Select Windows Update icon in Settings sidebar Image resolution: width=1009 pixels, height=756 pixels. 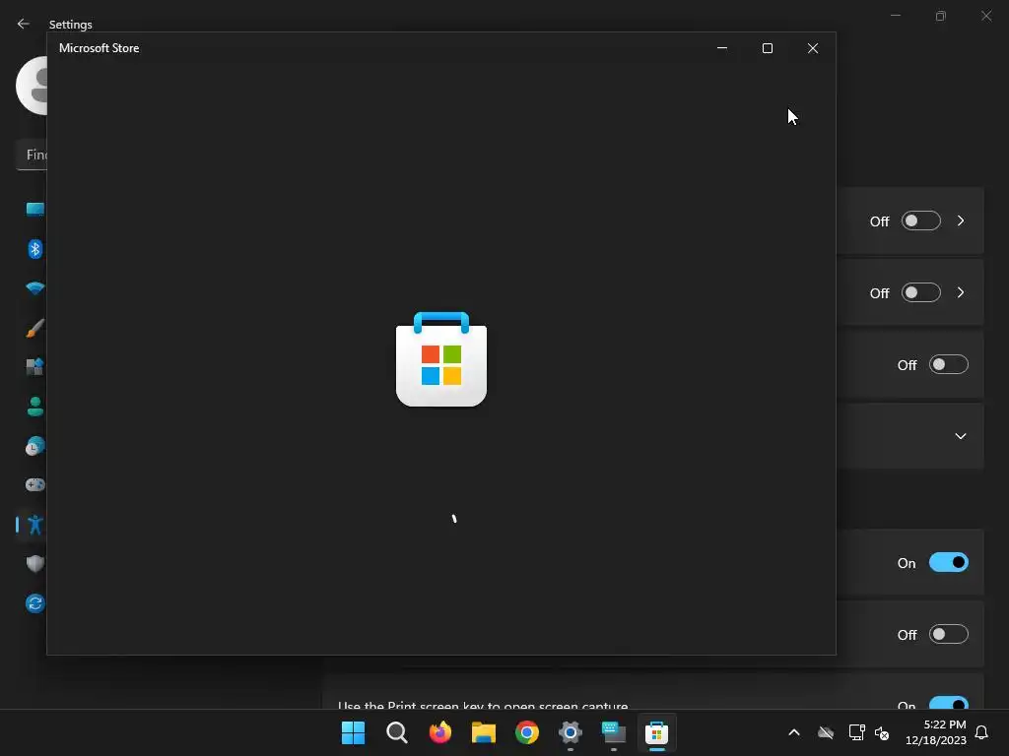tap(35, 603)
